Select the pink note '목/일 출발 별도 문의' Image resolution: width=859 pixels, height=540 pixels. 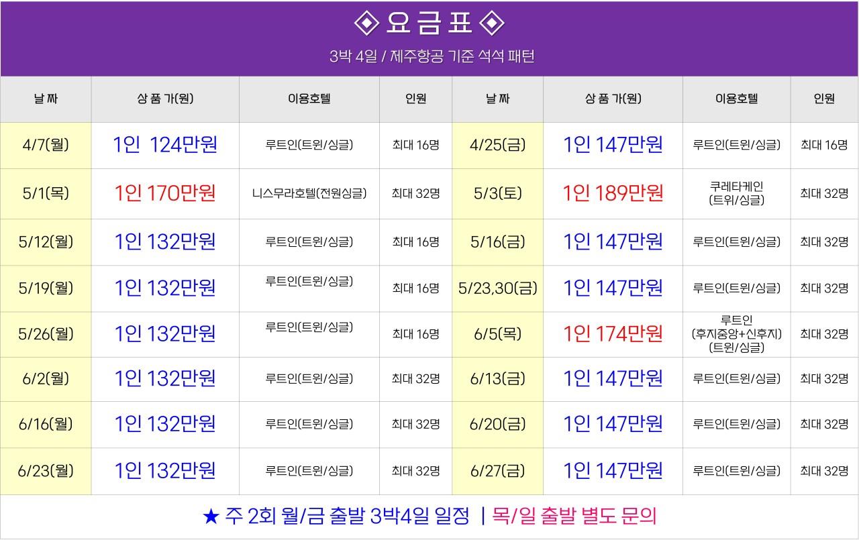(574, 516)
